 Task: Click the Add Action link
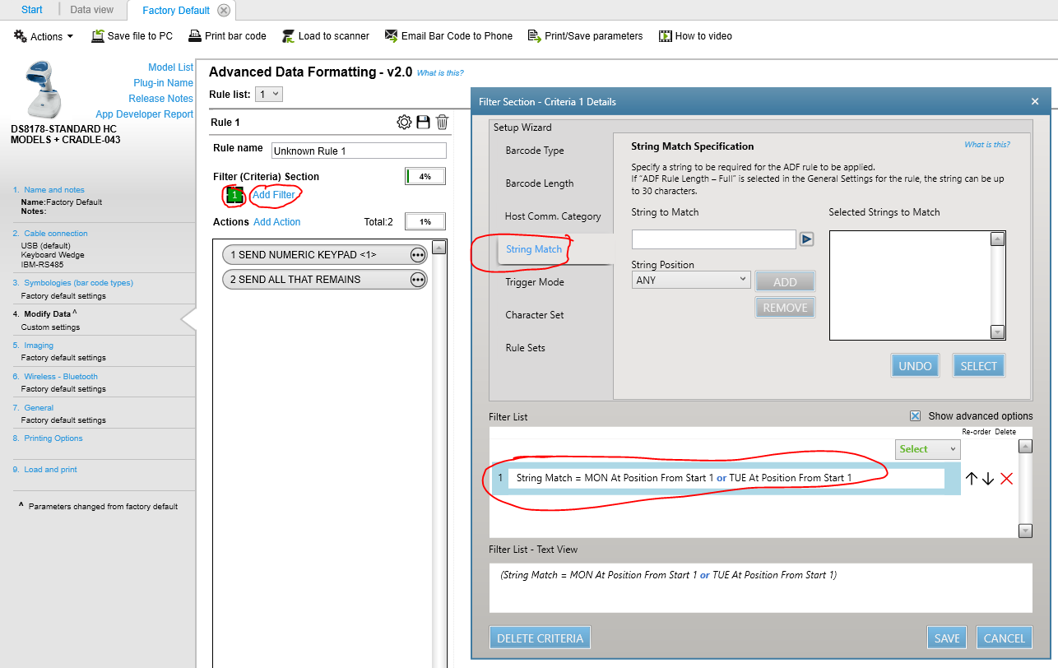pos(276,222)
